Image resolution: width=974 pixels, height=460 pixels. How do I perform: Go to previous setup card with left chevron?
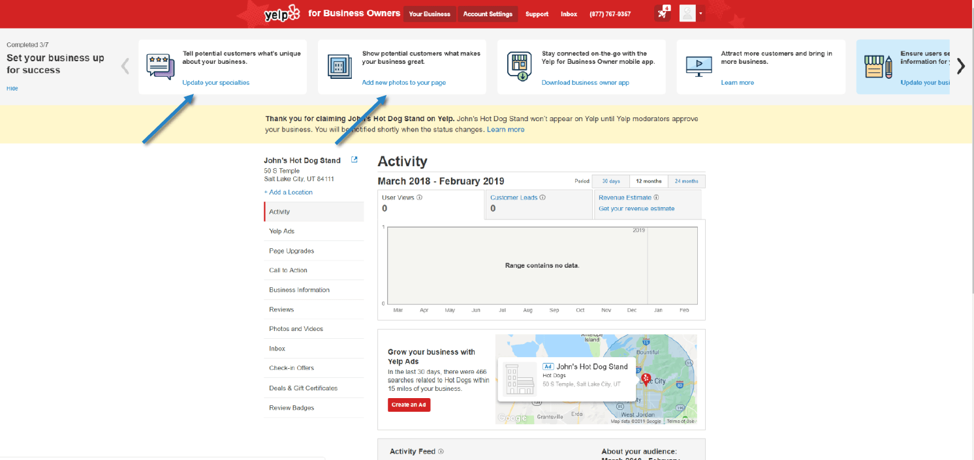[x=125, y=66]
